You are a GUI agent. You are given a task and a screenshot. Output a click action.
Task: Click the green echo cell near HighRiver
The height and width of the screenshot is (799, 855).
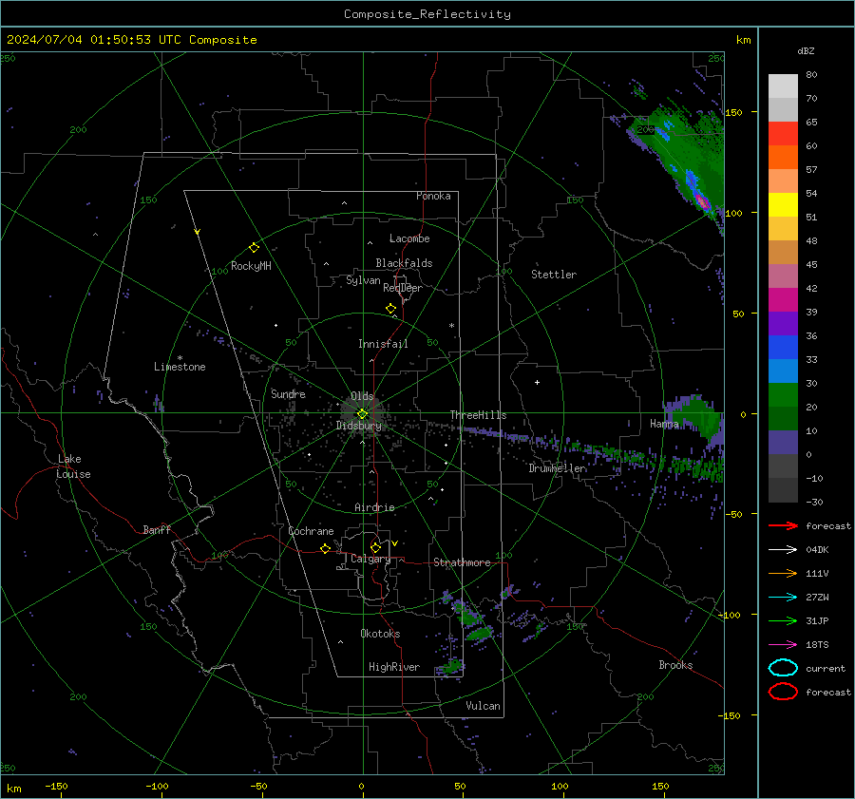pos(452,666)
